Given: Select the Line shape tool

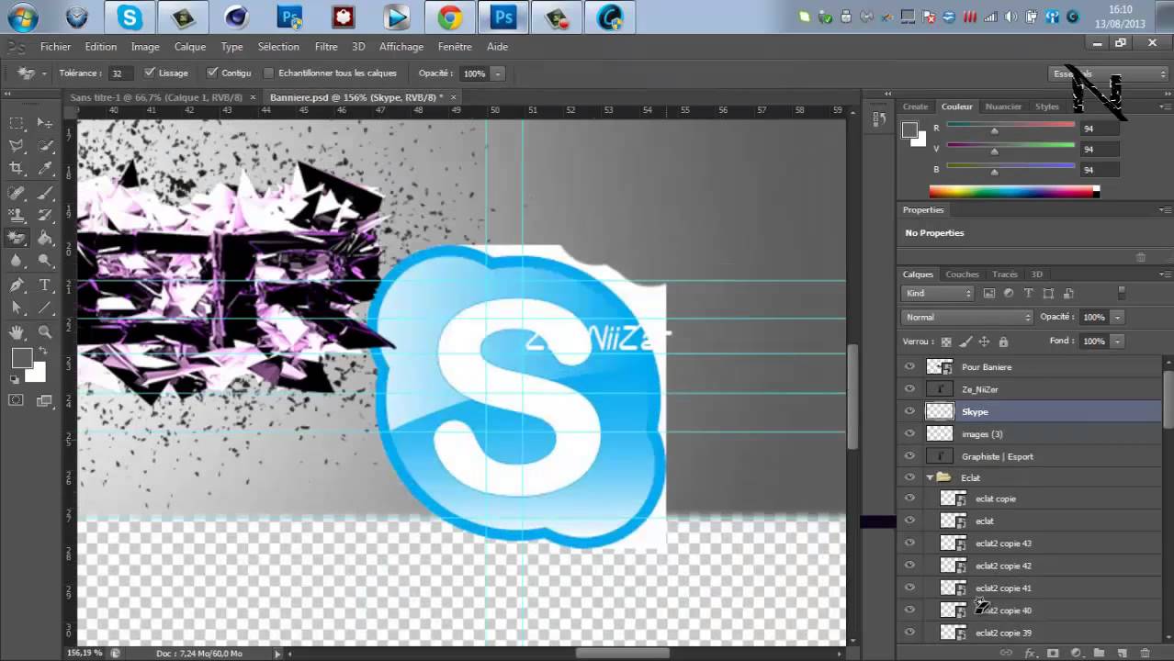Looking at the screenshot, I should [44, 308].
